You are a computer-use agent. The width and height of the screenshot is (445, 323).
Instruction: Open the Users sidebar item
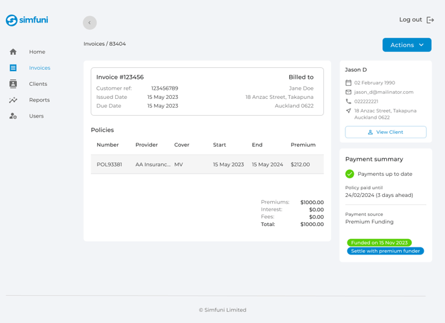pos(36,116)
